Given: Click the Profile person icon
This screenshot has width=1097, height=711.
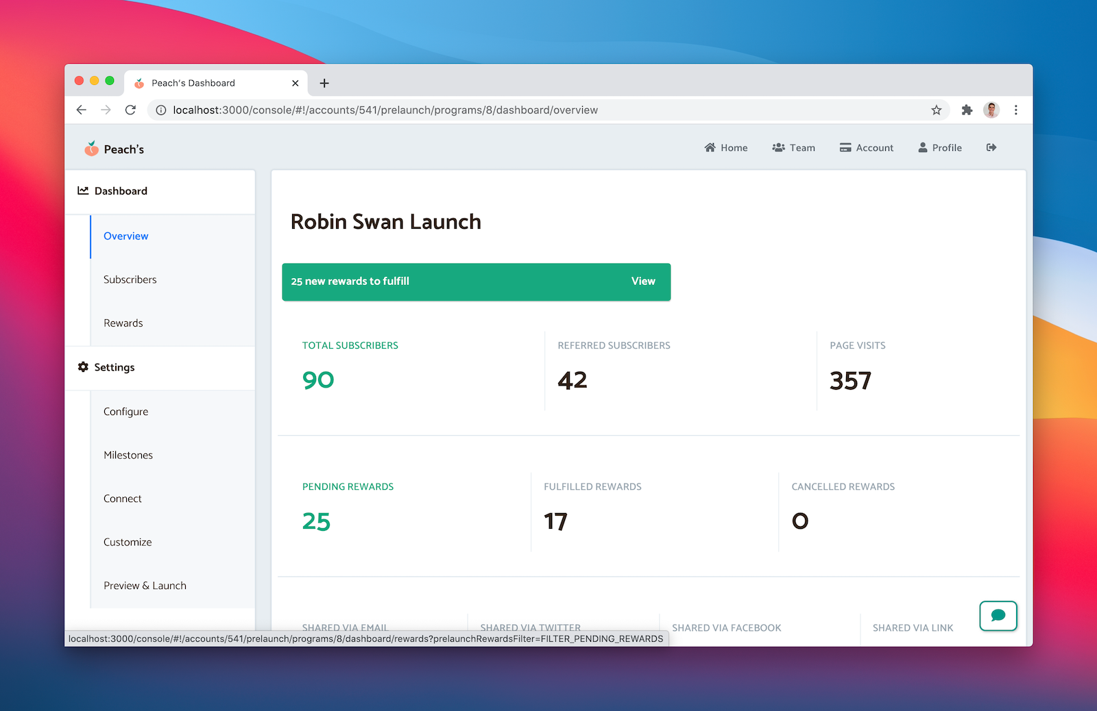Looking at the screenshot, I should tap(923, 147).
